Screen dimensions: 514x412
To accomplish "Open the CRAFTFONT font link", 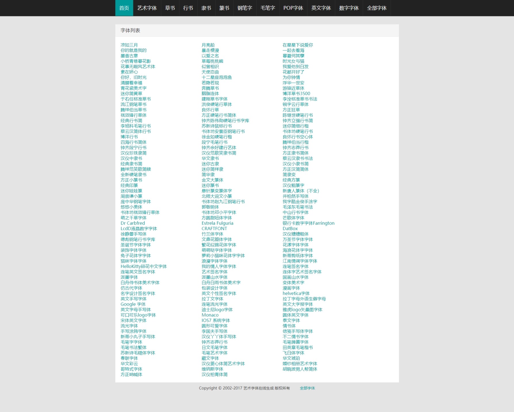I will (x=214, y=229).
